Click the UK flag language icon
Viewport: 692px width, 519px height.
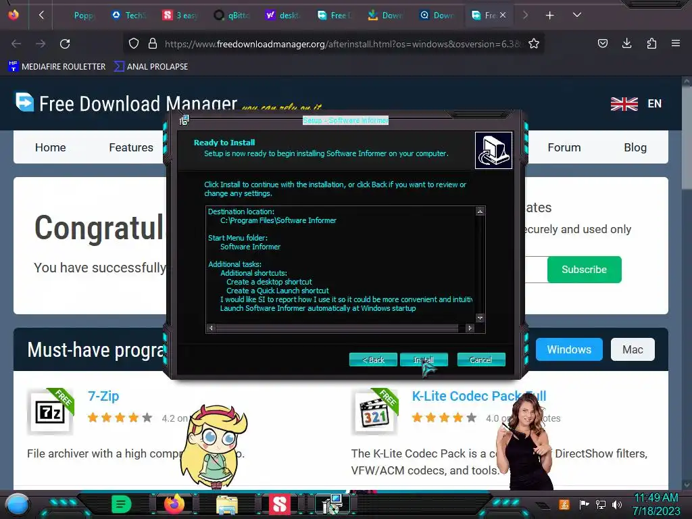tap(624, 104)
